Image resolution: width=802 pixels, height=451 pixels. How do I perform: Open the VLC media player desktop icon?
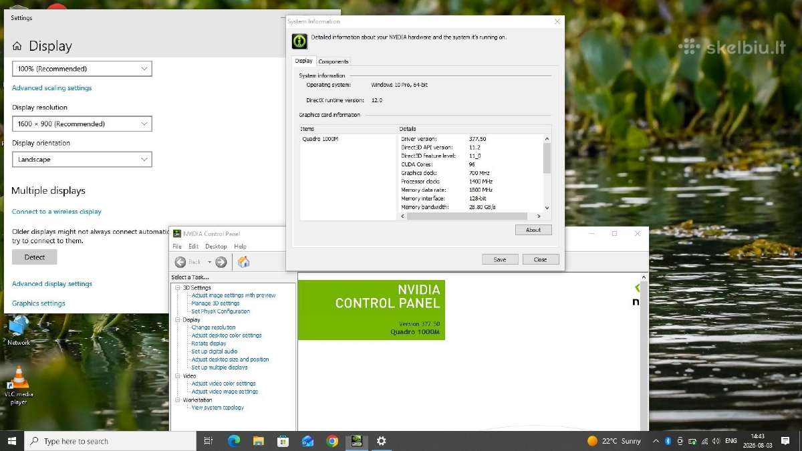point(19,386)
